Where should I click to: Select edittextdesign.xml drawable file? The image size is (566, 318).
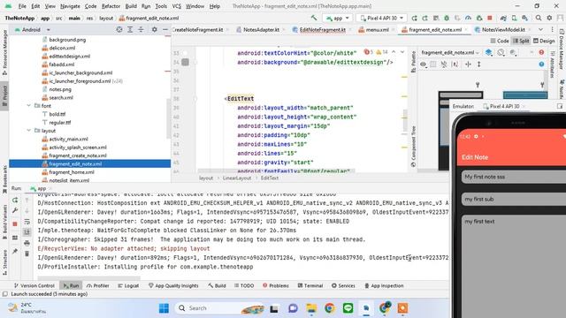(69, 56)
